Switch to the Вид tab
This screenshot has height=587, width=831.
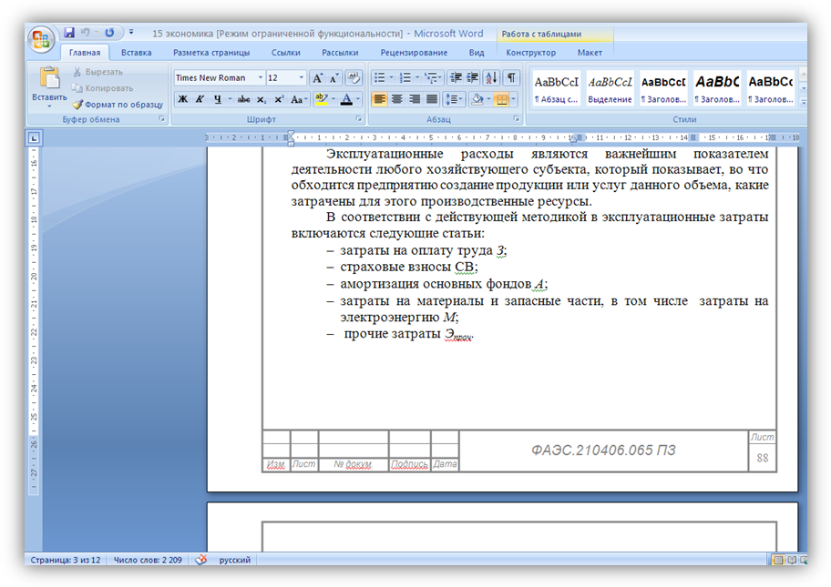477,53
